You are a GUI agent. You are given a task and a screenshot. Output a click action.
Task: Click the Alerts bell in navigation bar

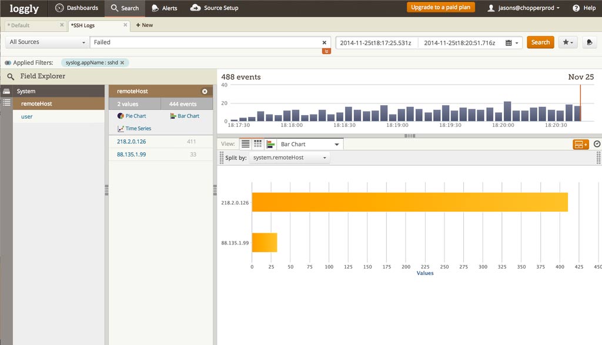click(155, 8)
